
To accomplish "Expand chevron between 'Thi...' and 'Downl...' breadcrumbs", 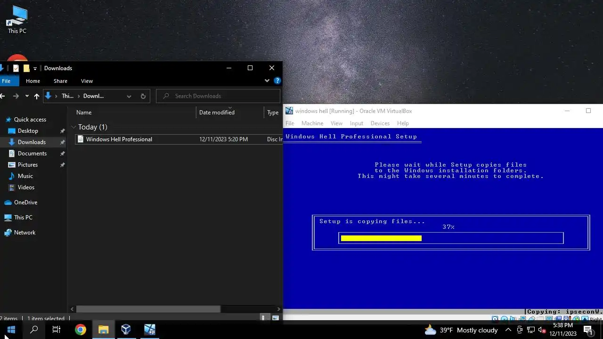I will coord(79,96).
